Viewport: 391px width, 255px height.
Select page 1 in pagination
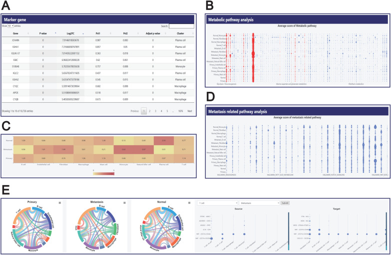pos(144,111)
